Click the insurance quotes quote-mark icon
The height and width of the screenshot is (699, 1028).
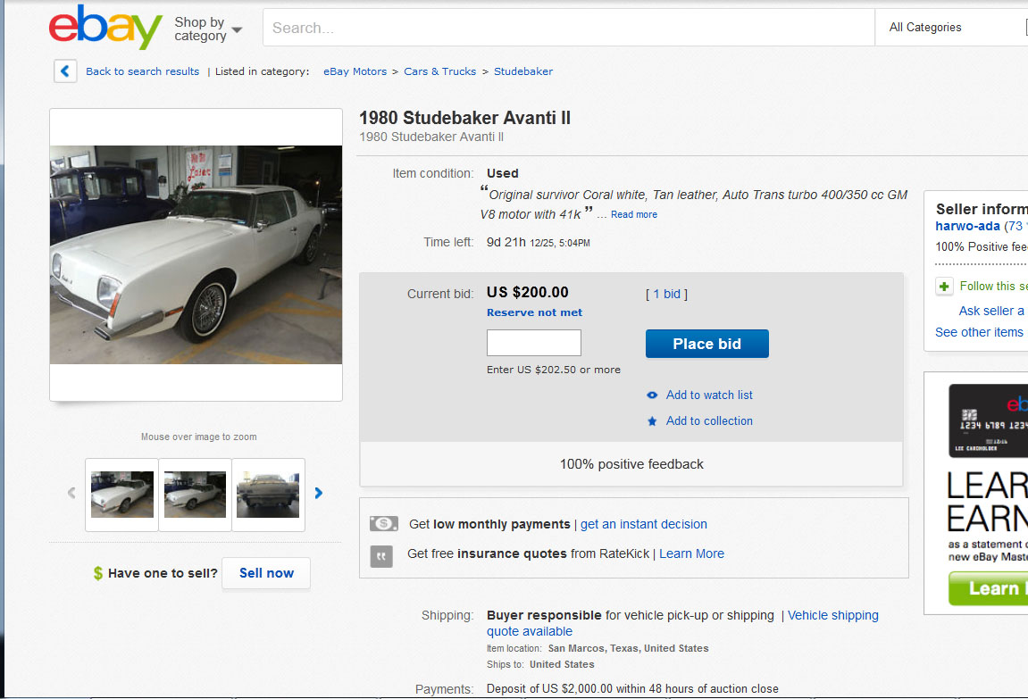click(381, 556)
